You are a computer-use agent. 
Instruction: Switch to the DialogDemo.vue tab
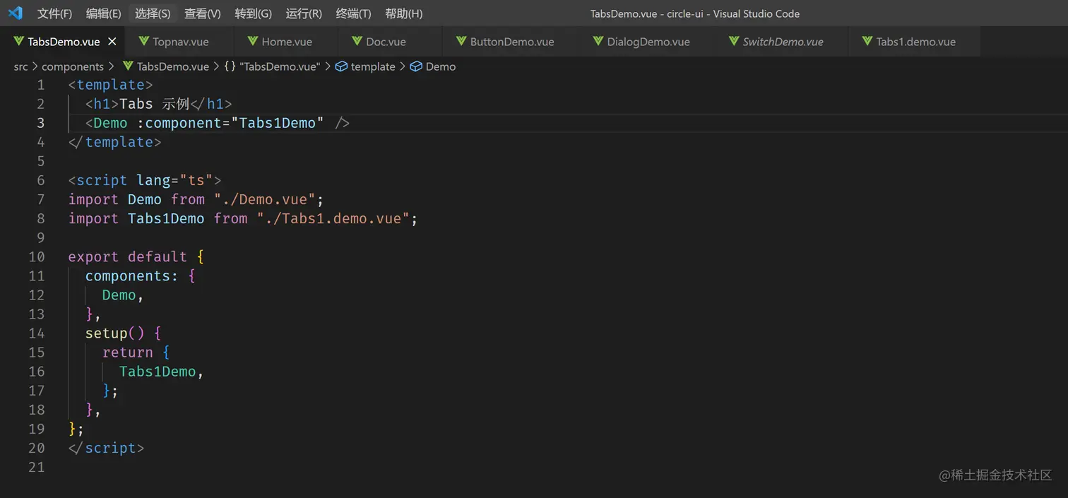pos(648,42)
